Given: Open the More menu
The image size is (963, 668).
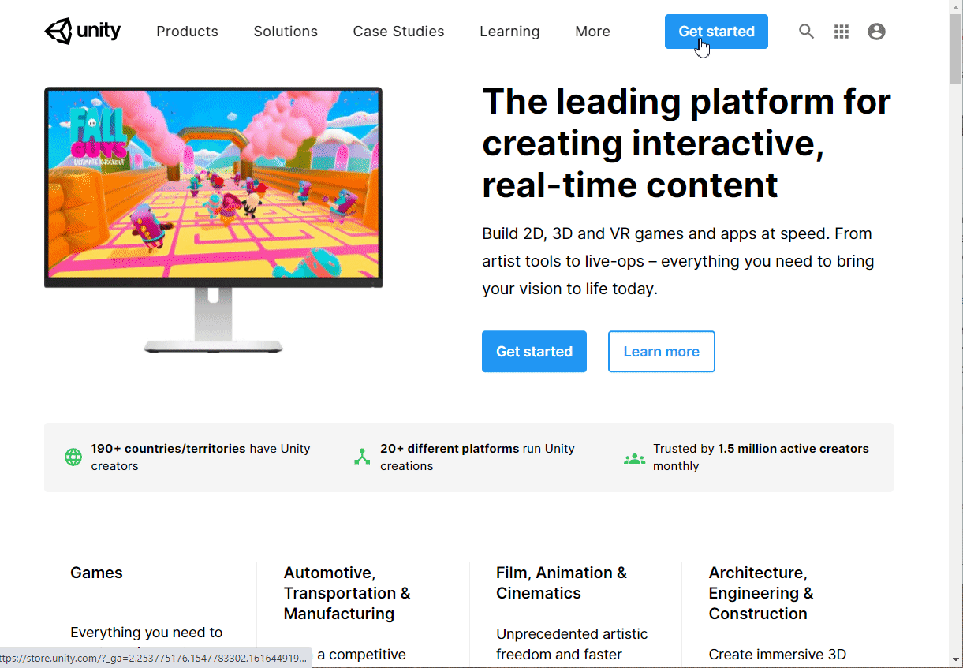Looking at the screenshot, I should pos(592,32).
